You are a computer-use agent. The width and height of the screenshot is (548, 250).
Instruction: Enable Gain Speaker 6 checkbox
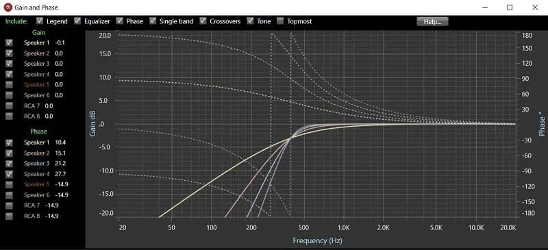pyautogui.click(x=9, y=95)
